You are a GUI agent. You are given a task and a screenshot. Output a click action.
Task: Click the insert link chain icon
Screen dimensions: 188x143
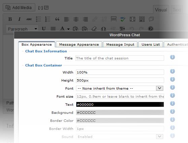pos(95,19)
